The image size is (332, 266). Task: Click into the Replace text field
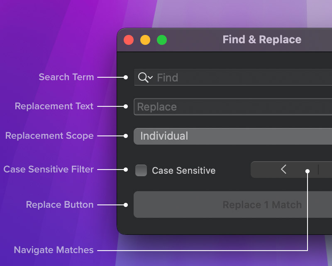232,107
